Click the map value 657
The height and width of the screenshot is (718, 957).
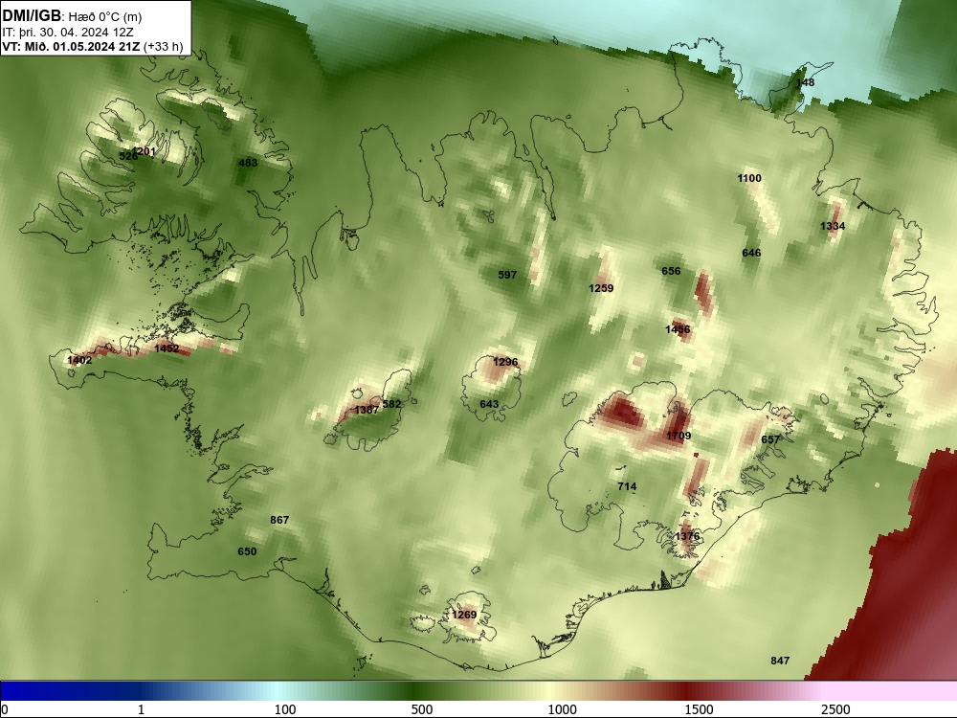click(x=770, y=439)
